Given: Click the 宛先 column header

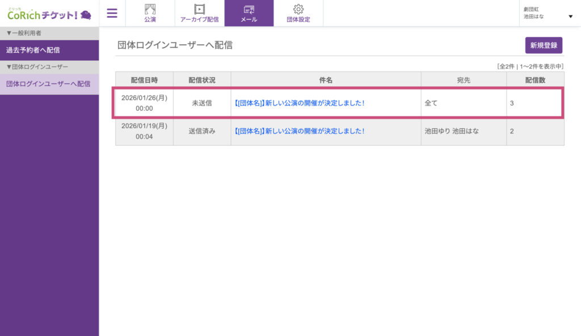Looking at the screenshot, I should (464, 81).
